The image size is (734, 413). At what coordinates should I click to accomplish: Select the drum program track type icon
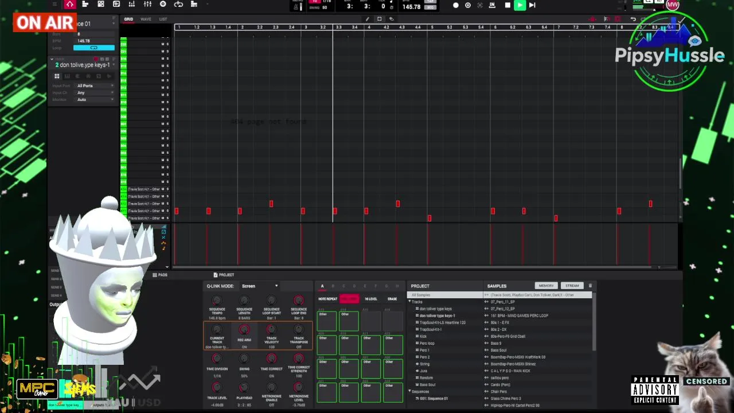click(x=57, y=76)
